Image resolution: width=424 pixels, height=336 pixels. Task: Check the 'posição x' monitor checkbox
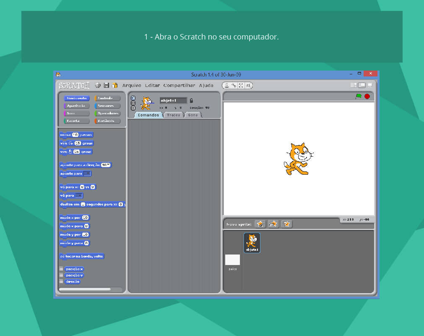point(61,269)
